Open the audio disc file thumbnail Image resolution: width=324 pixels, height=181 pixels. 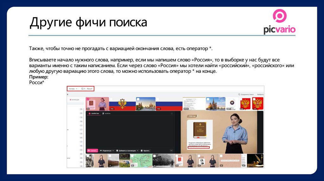232,104
